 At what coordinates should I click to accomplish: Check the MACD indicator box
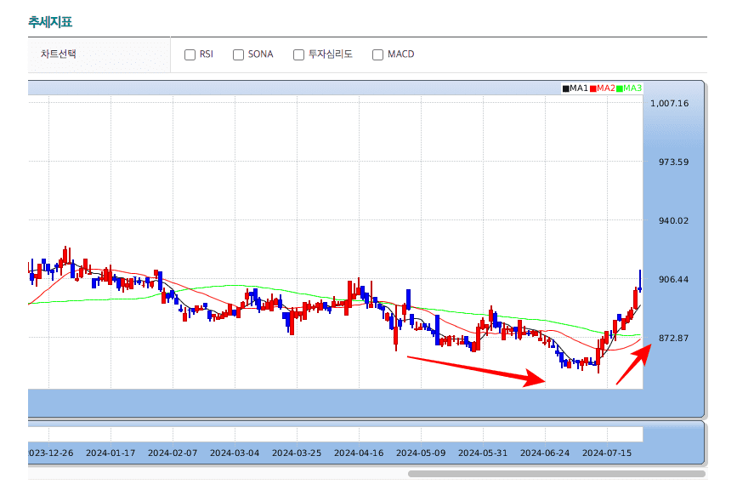pyautogui.click(x=377, y=54)
